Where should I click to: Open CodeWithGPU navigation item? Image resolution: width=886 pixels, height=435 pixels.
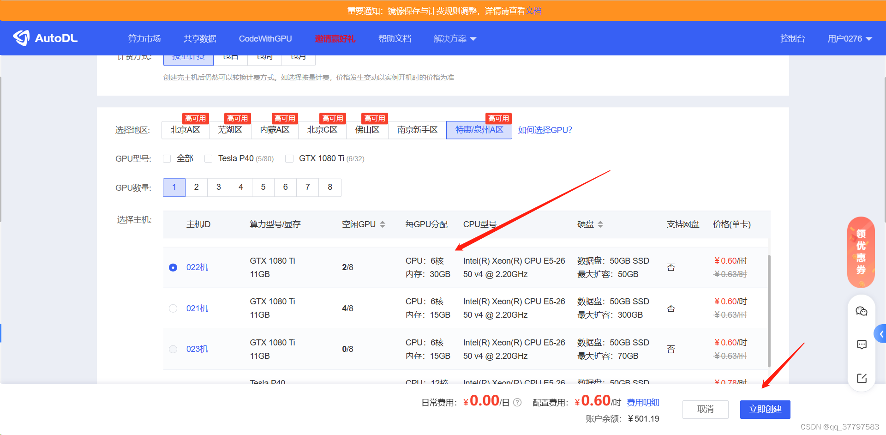[265, 39]
